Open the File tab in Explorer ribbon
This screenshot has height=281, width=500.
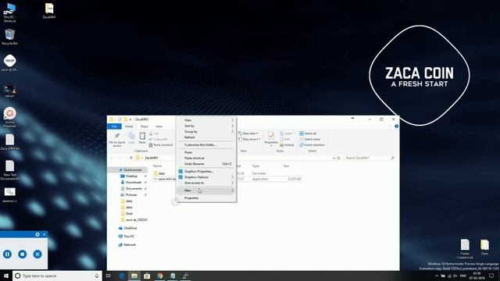pyautogui.click(x=114, y=126)
